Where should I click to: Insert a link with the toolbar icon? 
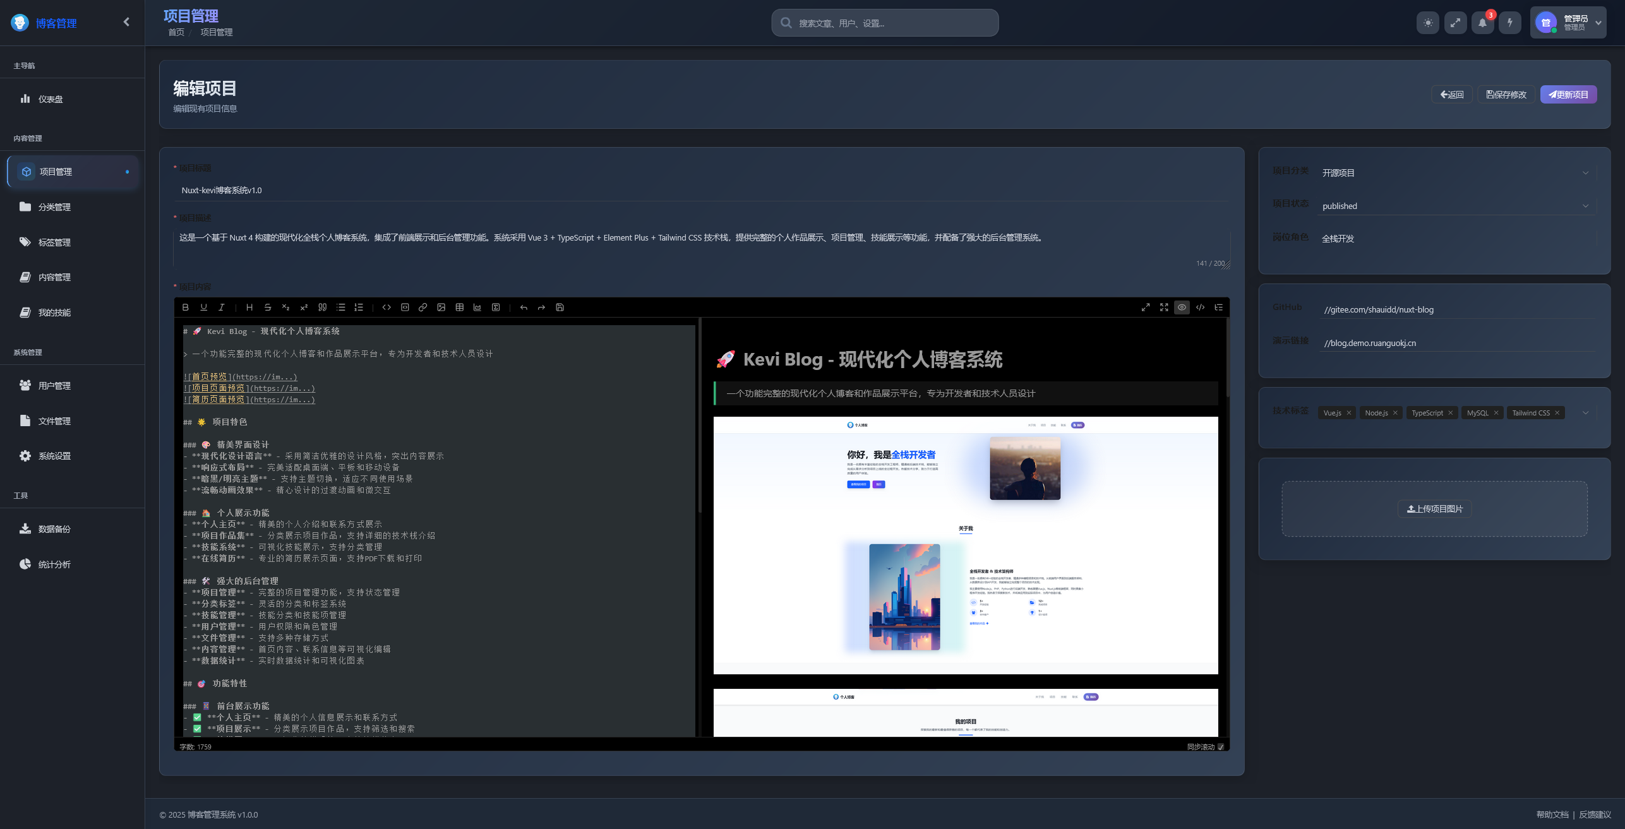pyautogui.click(x=423, y=307)
